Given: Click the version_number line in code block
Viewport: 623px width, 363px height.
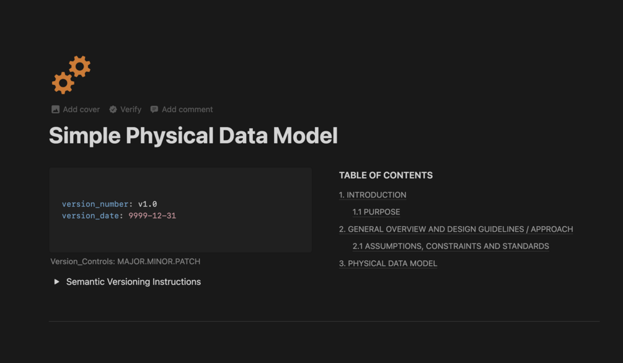Looking at the screenshot, I should (109, 204).
